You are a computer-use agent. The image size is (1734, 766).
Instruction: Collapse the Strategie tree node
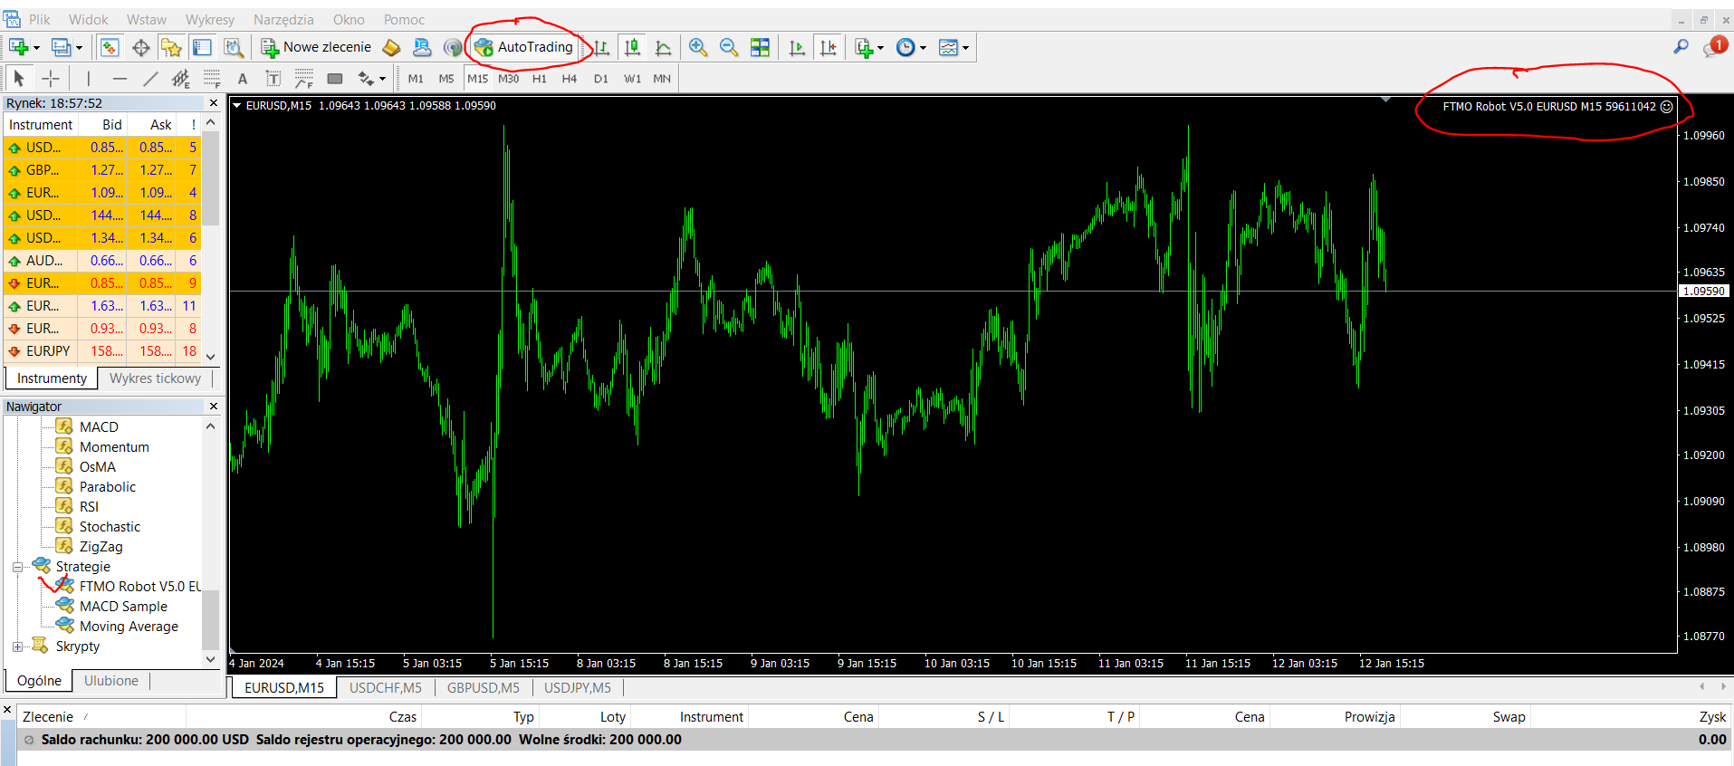coord(17,568)
